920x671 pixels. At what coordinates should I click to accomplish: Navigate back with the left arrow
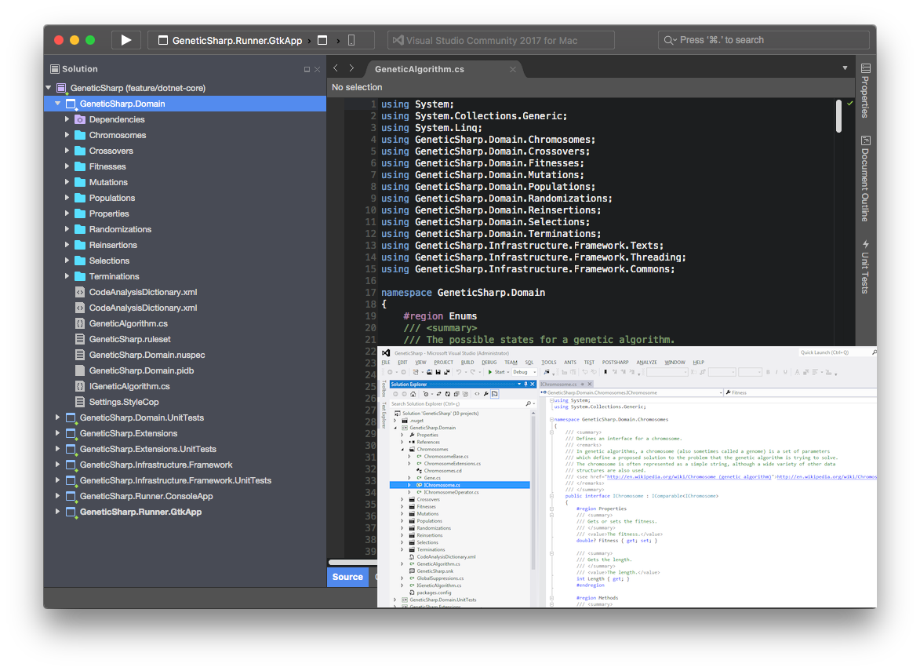tap(336, 68)
